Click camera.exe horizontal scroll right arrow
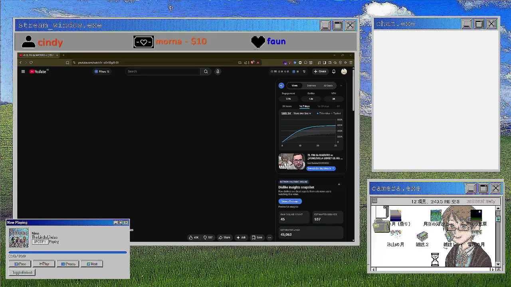Screen dimensions: 511x287 492,269
